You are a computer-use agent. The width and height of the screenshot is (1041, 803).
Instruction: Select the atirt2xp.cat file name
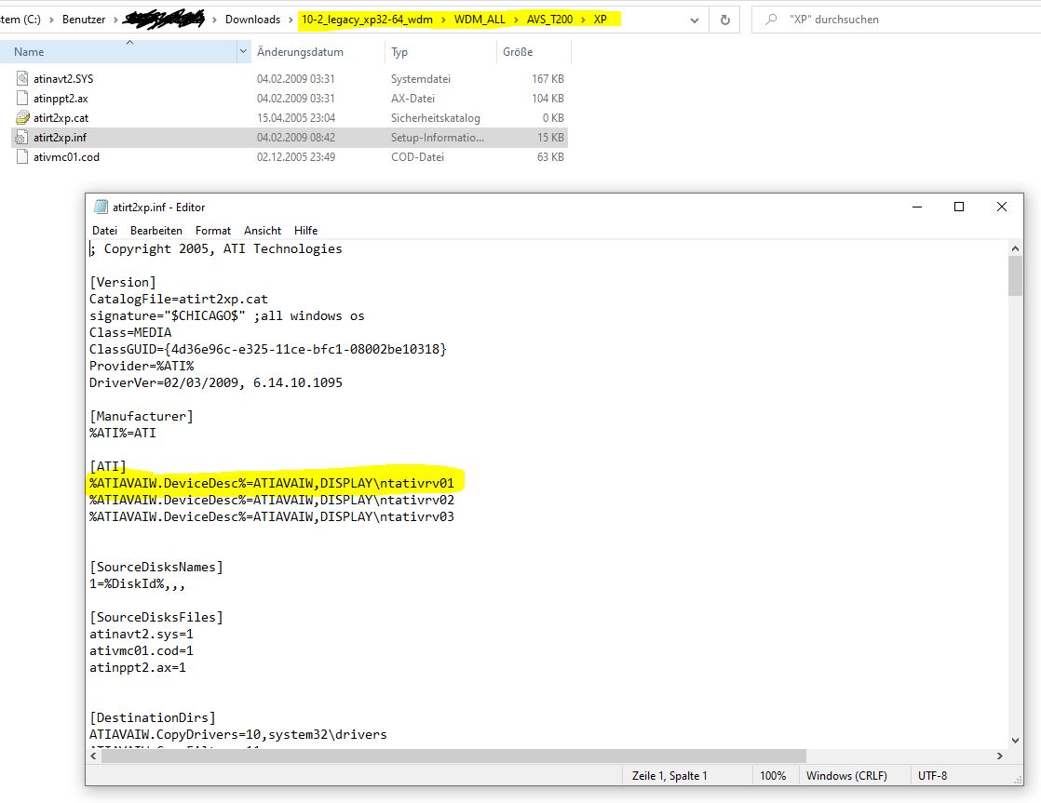(61, 118)
